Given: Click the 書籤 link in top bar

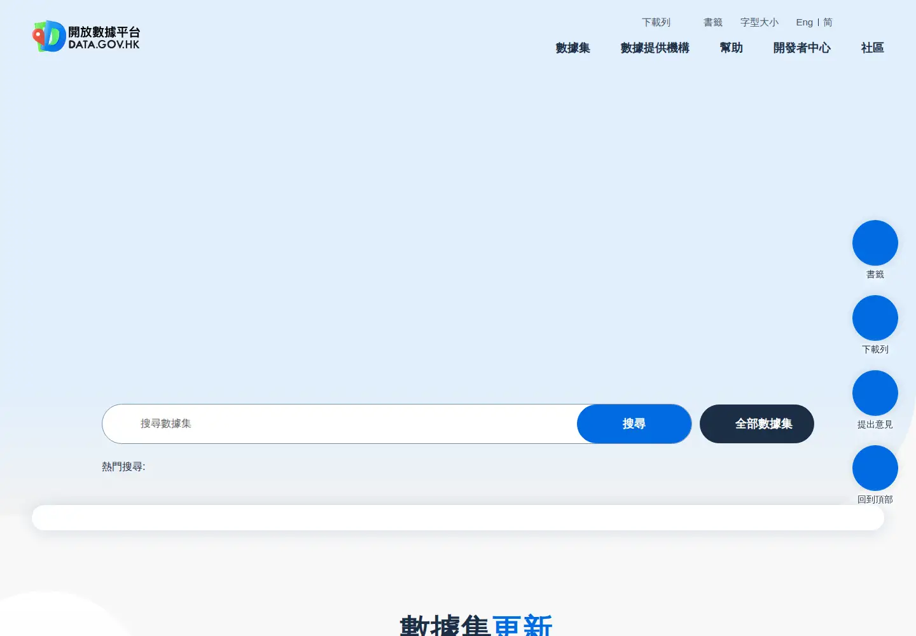Looking at the screenshot, I should click(713, 22).
